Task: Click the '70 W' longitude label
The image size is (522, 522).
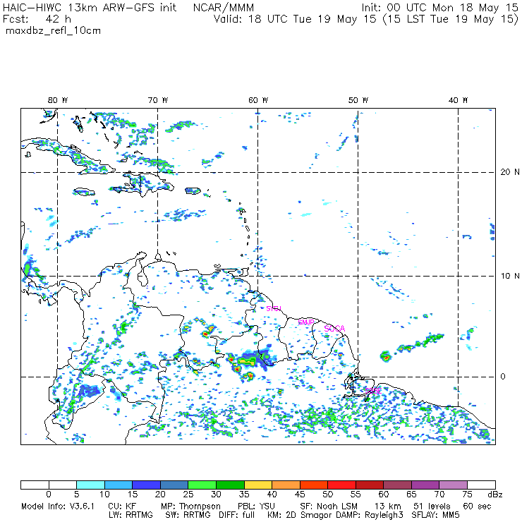Action: click(158, 100)
